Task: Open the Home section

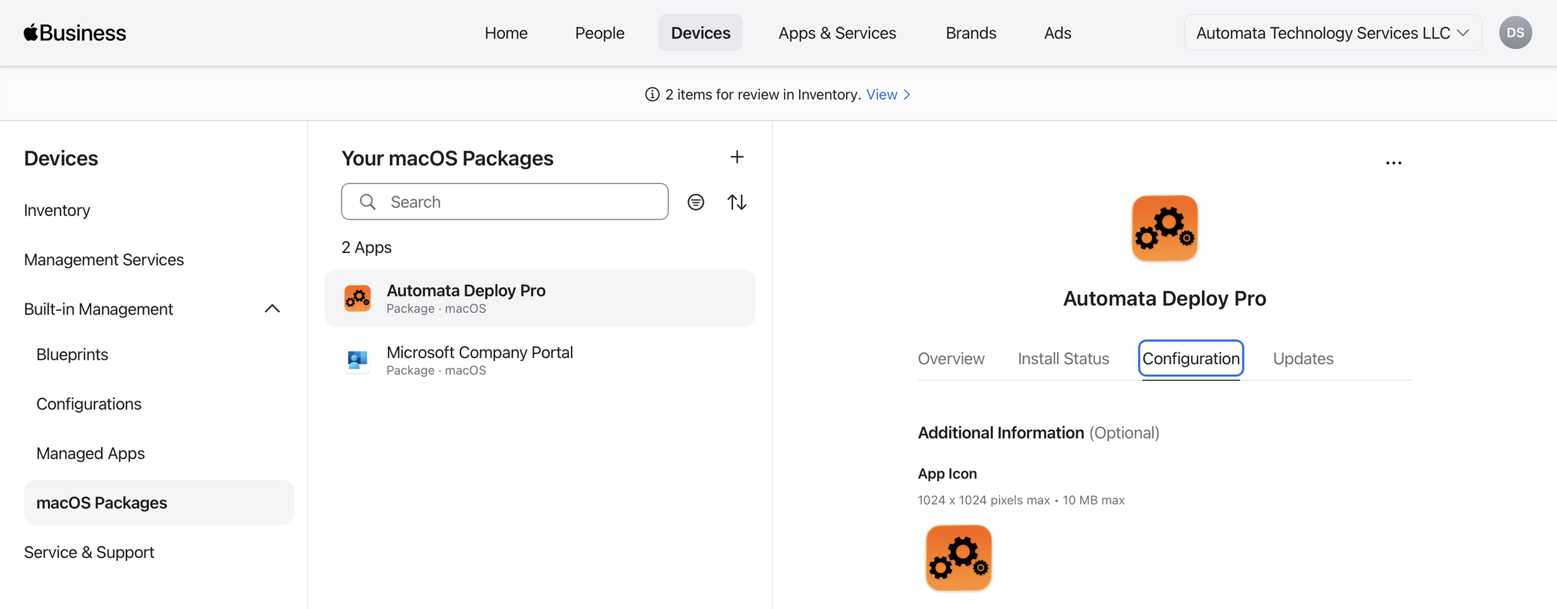Action: coord(506,33)
